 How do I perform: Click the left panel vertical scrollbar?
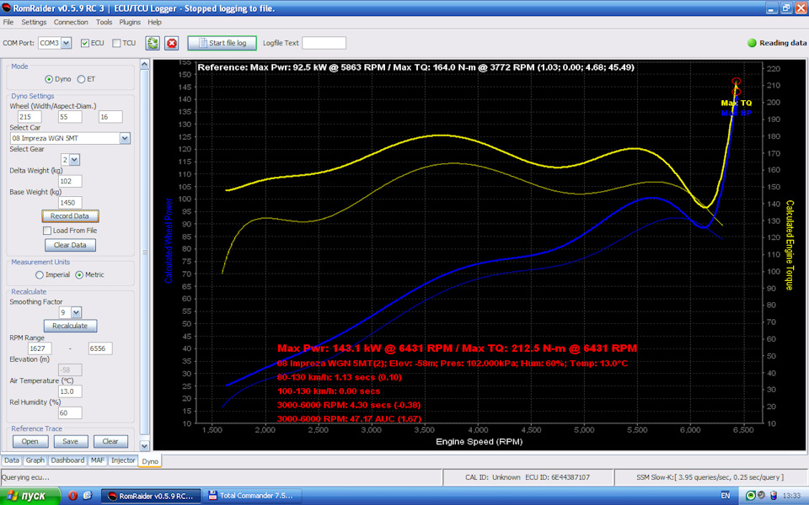pyautogui.click(x=144, y=252)
